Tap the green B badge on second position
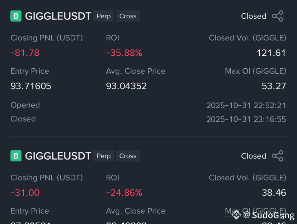297x224 pixels. click(x=16, y=156)
